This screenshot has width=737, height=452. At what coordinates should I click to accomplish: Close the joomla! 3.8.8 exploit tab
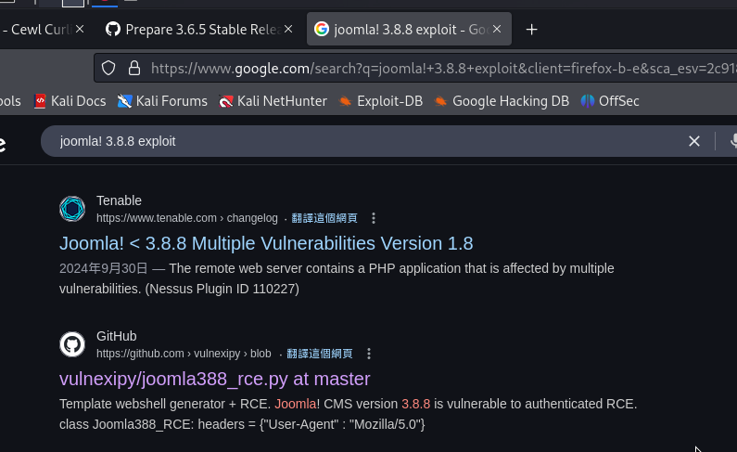click(499, 30)
